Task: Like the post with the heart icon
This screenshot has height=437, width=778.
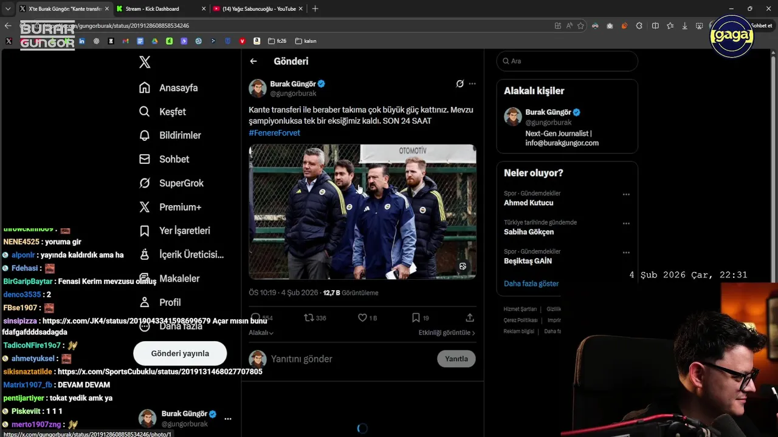Action: click(x=362, y=317)
